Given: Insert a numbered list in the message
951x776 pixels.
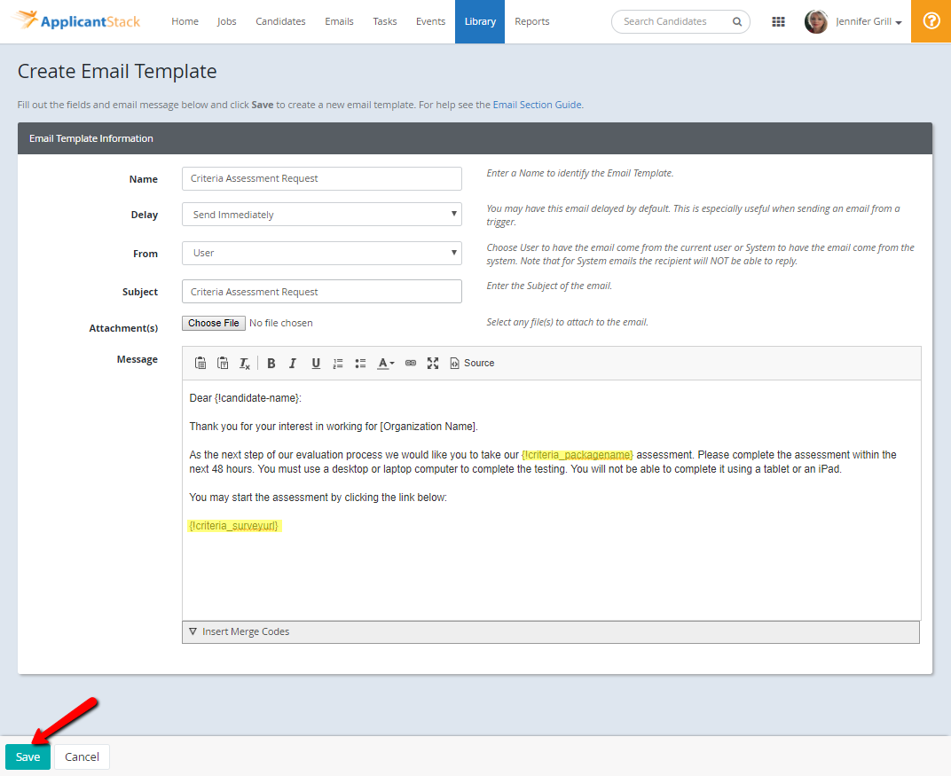Looking at the screenshot, I should [338, 363].
